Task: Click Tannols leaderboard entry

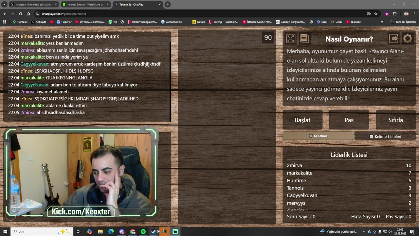Action: (349, 188)
